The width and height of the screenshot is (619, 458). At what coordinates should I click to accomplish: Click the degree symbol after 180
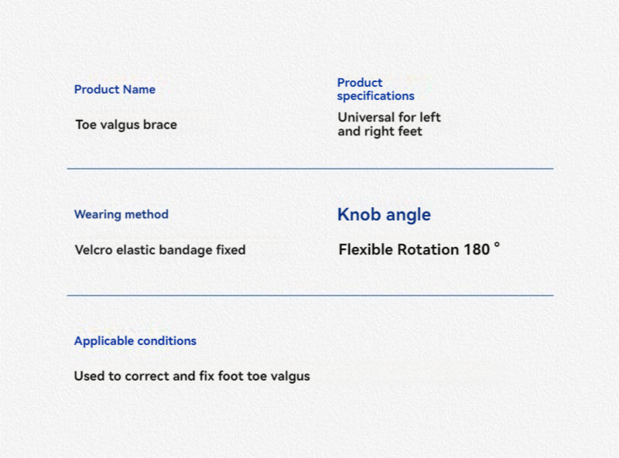(x=497, y=245)
